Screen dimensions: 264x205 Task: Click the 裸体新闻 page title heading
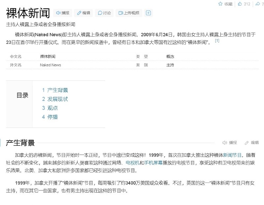(28, 13)
